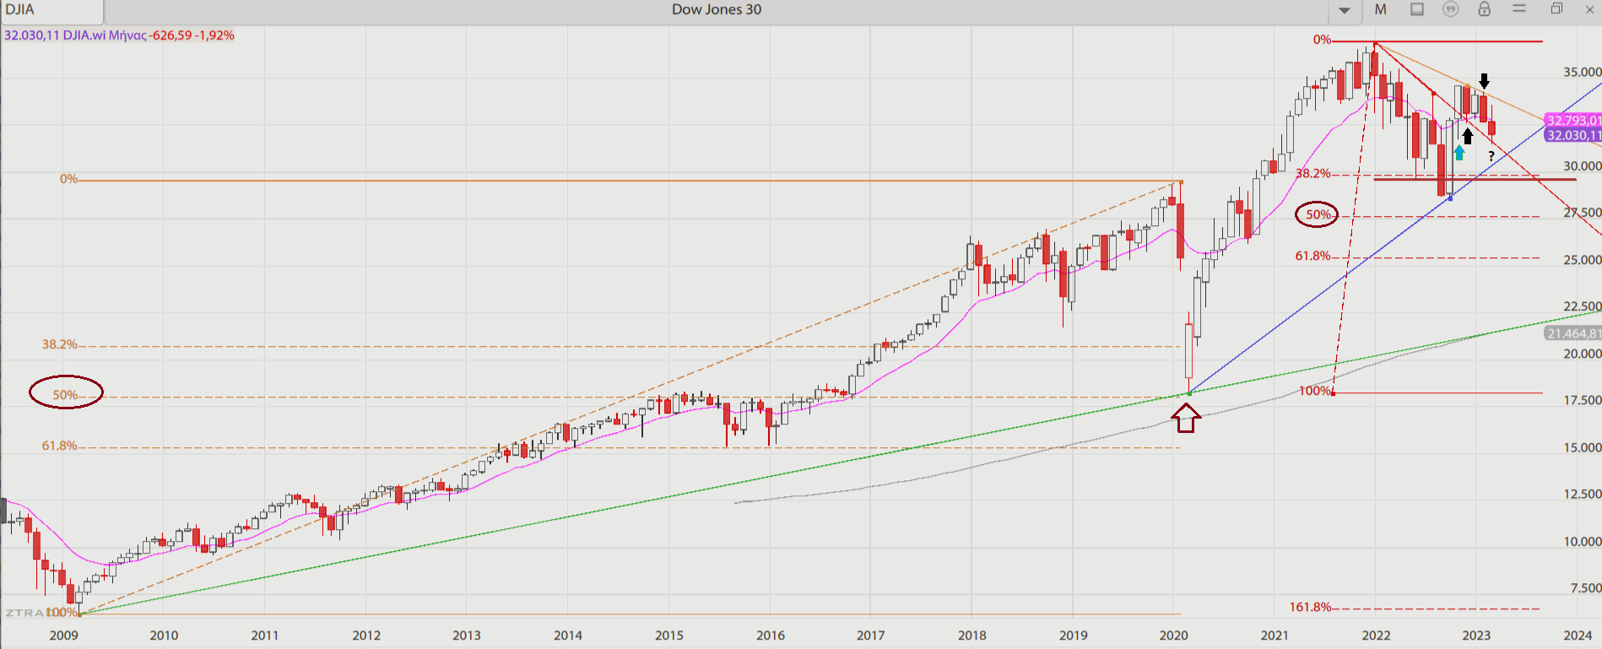Click the -626,59 -1,92% change value

192,35
